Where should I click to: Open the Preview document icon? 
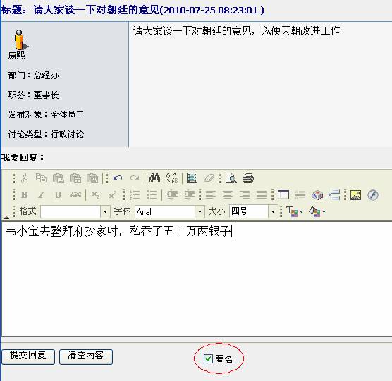[x=231, y=178]
